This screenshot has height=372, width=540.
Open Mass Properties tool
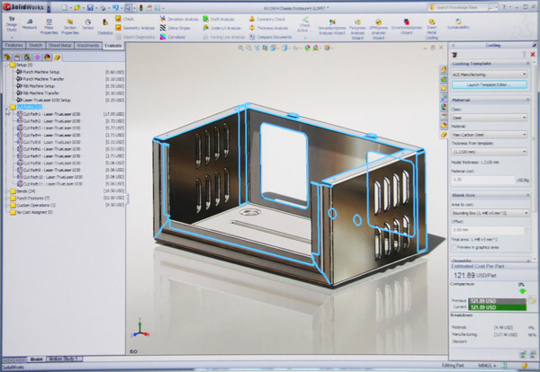49,24
